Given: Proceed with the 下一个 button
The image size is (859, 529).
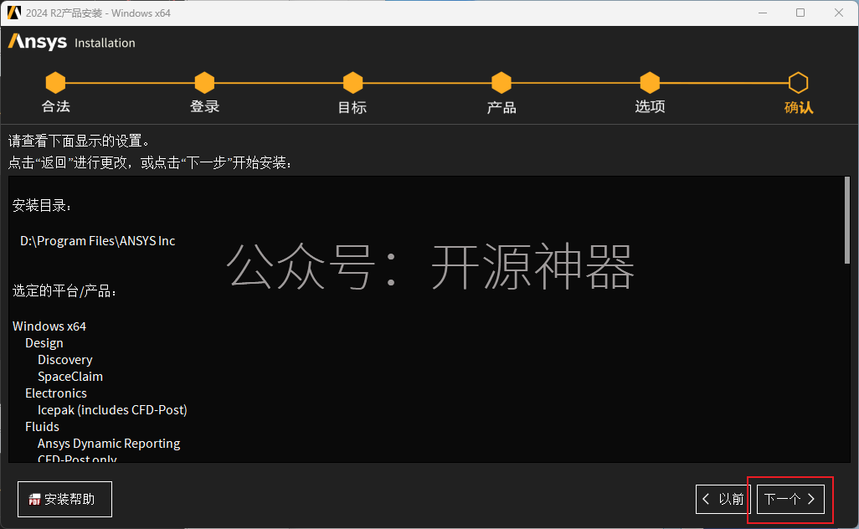Looking at the screenshot, I should point(790,499).
